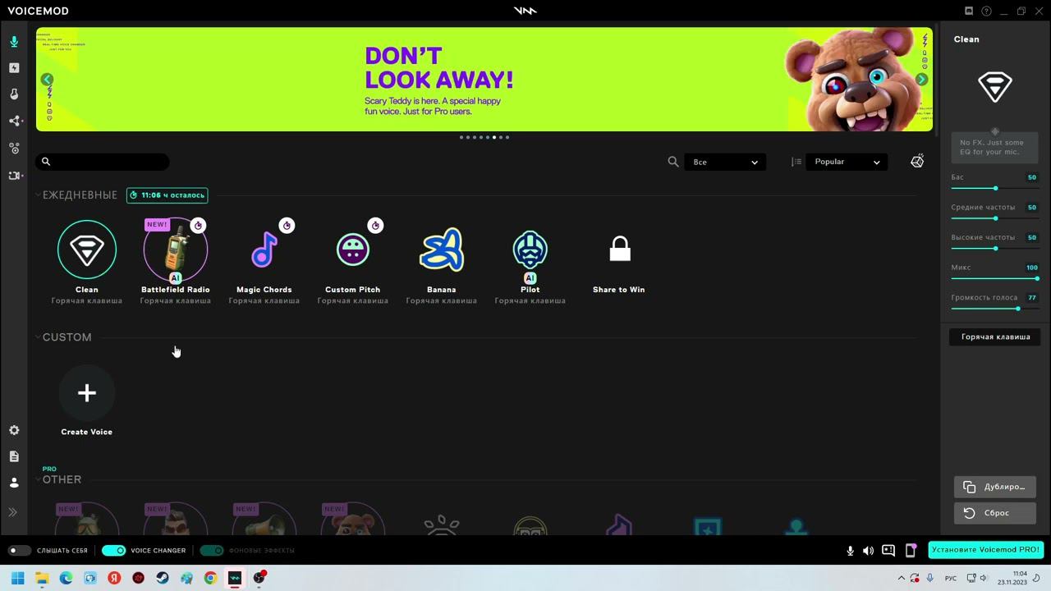The height and width of the screenshot is (591, 1051).
Task: Open Google Chrome from the taskbar
Action: 211,578
